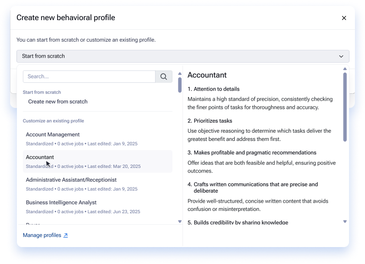Select Create new from scratch option
The height and width of the screenshot is (264, 365).
coord(58,102)
